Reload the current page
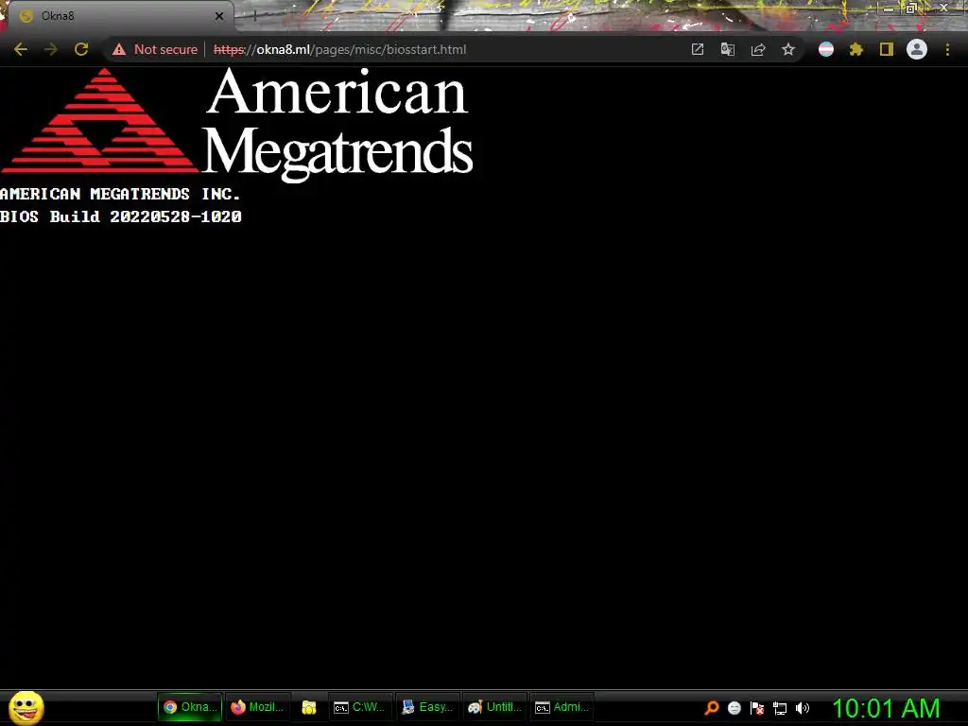 81,49
